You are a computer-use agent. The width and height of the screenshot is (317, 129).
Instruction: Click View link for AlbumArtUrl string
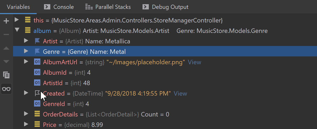pos(194,62)
